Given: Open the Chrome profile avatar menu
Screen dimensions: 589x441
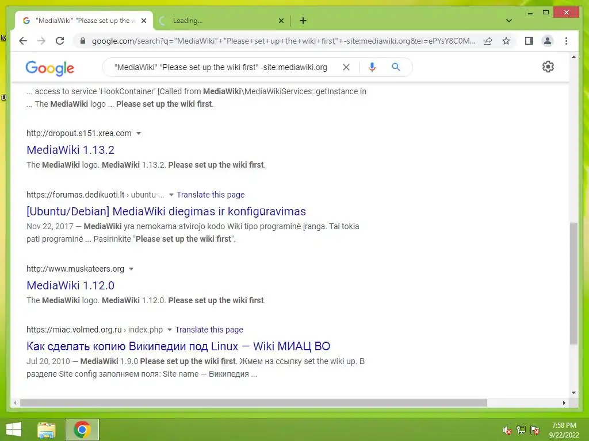Looking at the screenshot, I should click(x=548, y=41).
